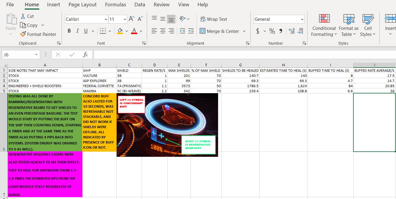396x199 pixels.
Task: Open the File tab
Action: pyautogui.click(x=10, y=5)
